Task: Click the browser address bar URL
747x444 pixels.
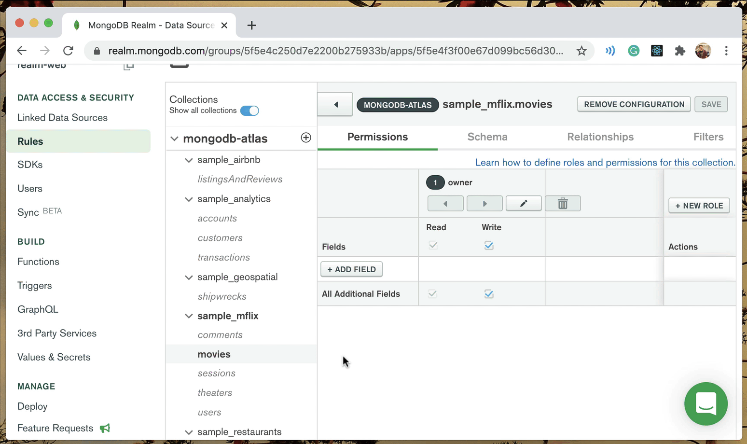Action: [x=336, y=51]
